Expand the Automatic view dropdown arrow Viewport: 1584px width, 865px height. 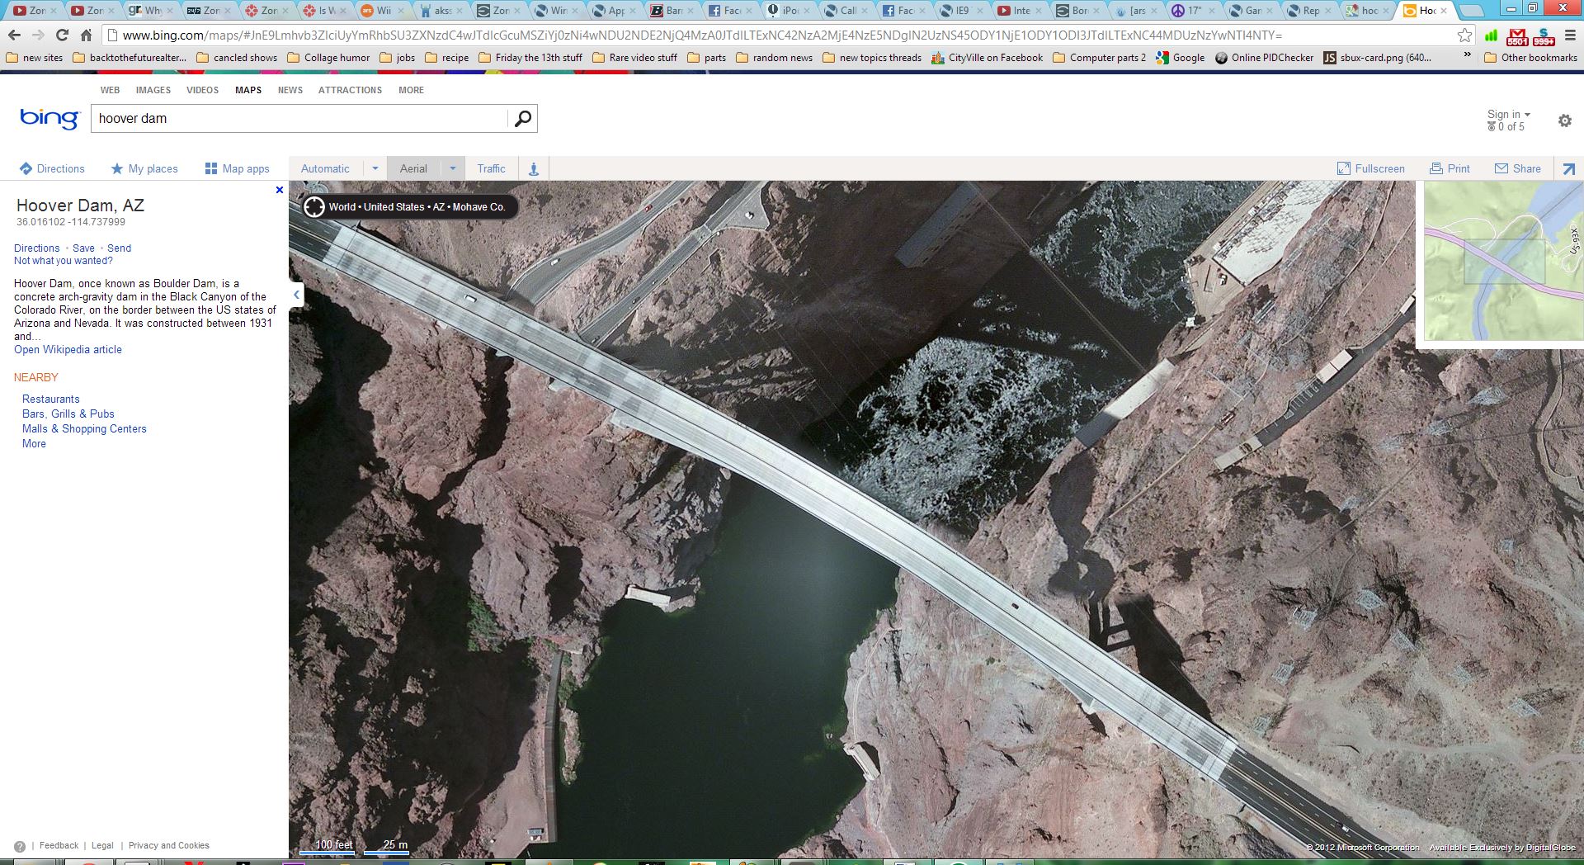click(x=375, y=168)
